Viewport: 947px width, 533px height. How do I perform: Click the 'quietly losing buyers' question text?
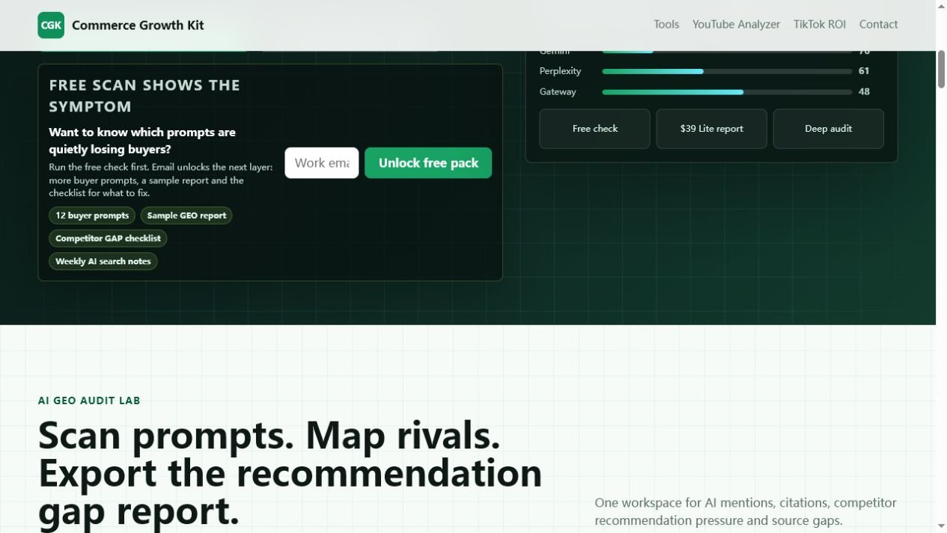point(142,141)
